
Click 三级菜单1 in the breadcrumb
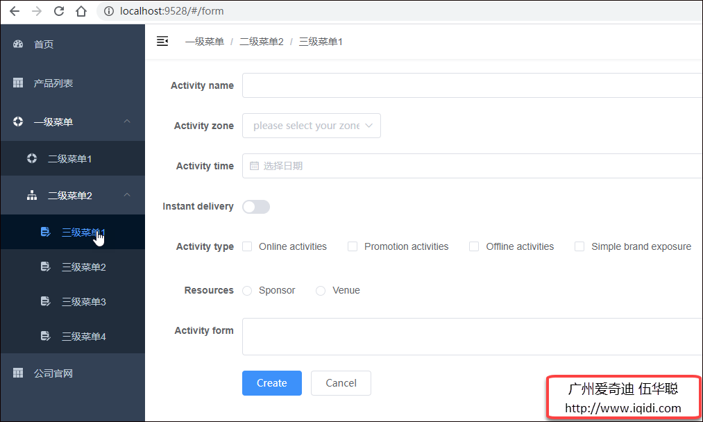321,42
